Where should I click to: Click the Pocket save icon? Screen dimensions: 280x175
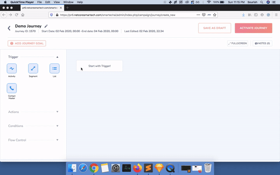click(x=204, y=15)
